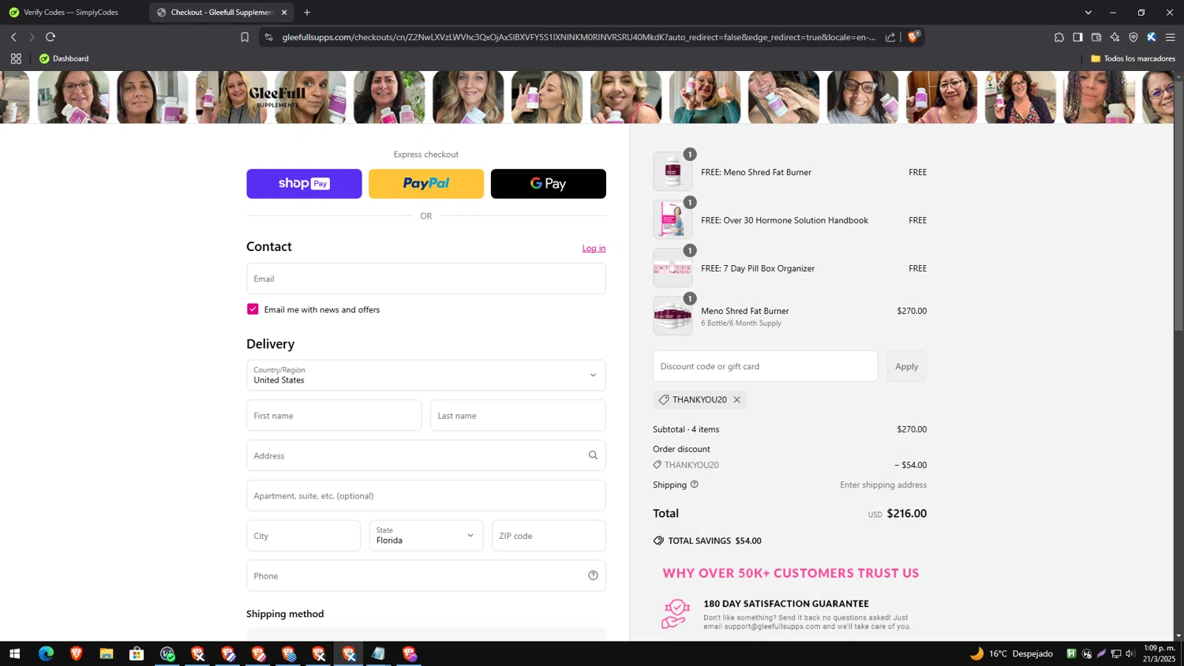Pay with PayPal

coord(426,184)
